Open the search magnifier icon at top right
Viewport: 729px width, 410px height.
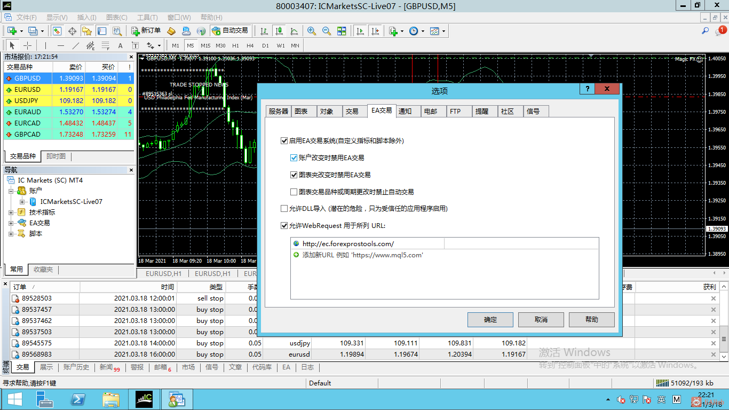pyautogui.click(x=706, y=31)
